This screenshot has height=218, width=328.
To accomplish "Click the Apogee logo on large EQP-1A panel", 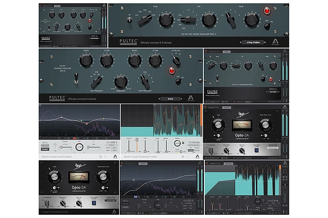I will point(190,98).
